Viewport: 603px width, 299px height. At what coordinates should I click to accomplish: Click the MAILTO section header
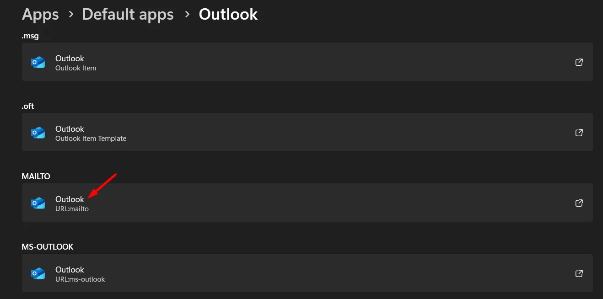(36, 176)
